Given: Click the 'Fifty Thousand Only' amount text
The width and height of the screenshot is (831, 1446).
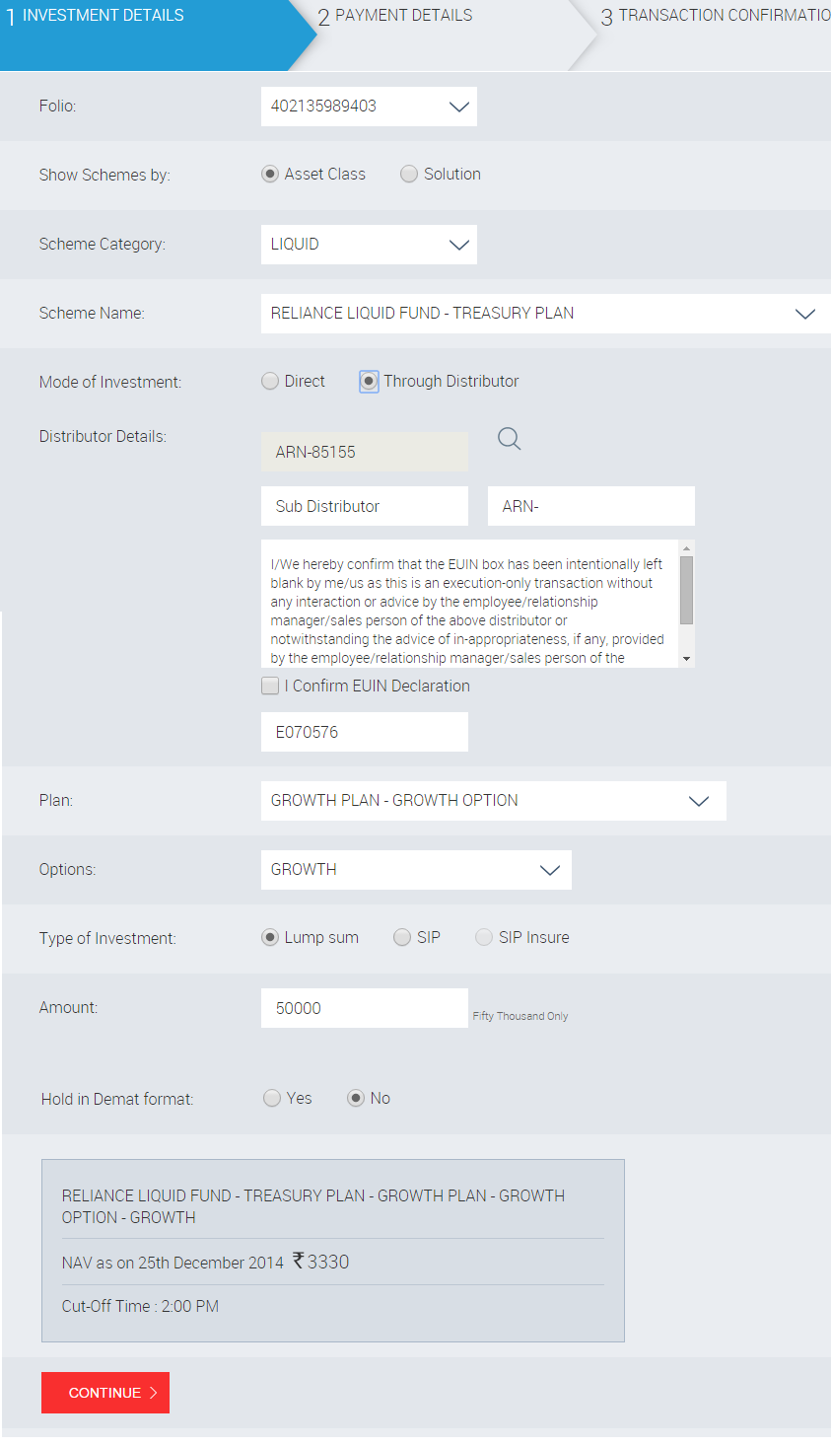Looking at the screenshot, I should click(520, 1016).
